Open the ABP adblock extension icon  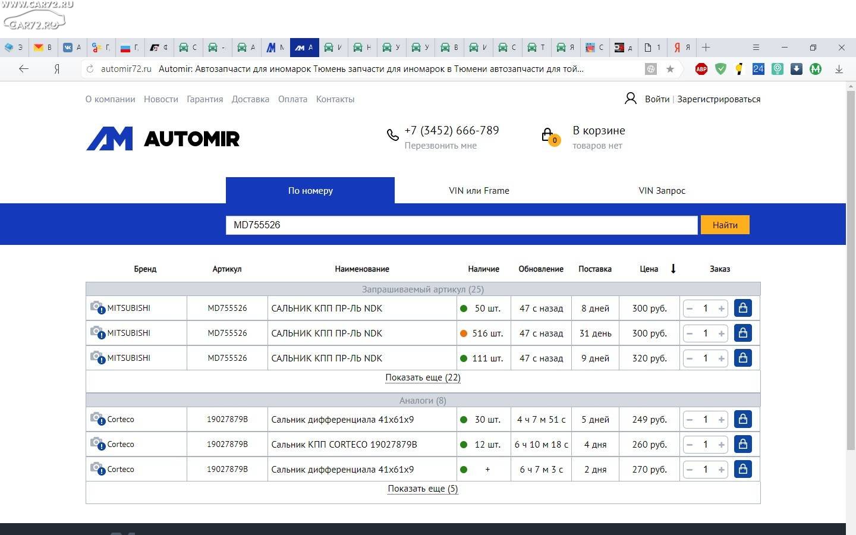(701, 69)
